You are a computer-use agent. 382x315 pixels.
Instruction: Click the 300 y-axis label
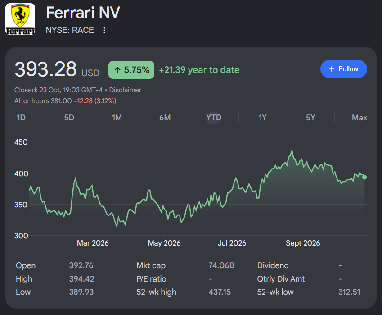pyautogui.click(x=21, y=236)
